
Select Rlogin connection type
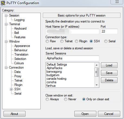pos(77,41)
